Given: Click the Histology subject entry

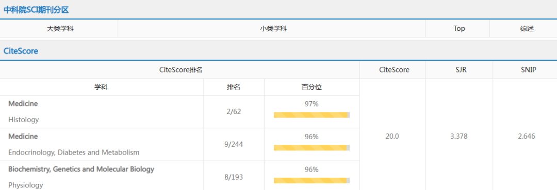Looking at the screenshot, I should (23, 120).
